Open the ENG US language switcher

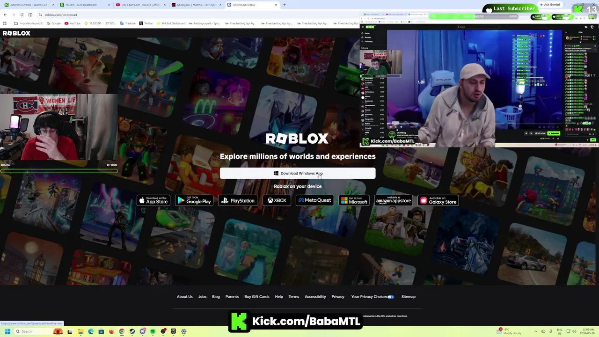(x=560, y=331)
